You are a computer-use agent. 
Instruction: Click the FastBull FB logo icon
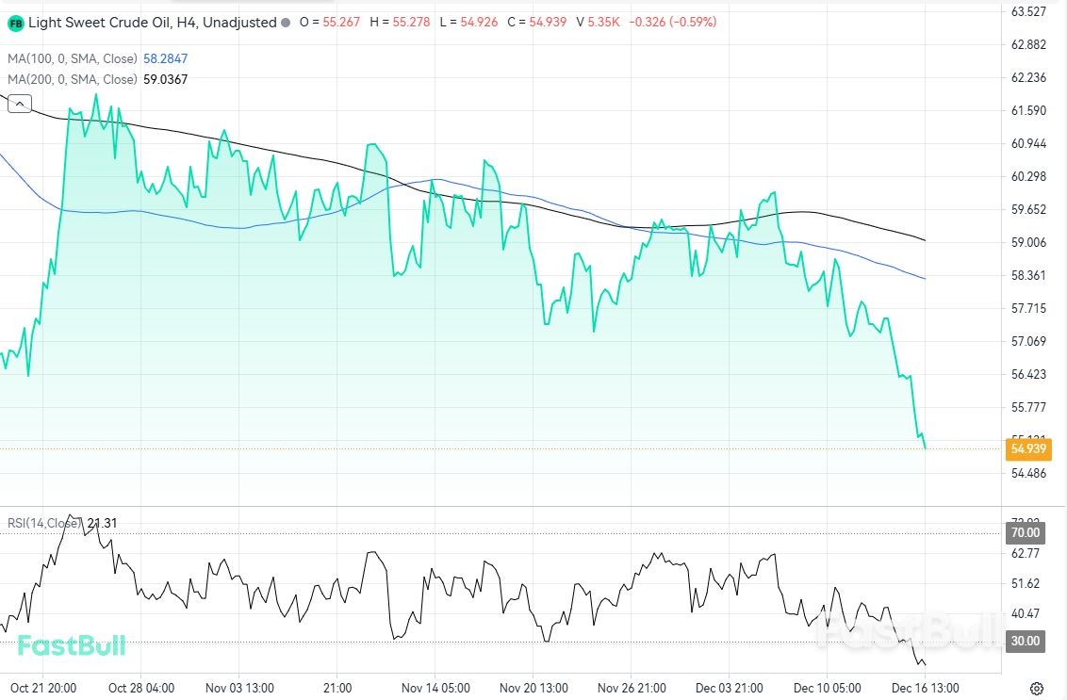click(x=16, y=22)
